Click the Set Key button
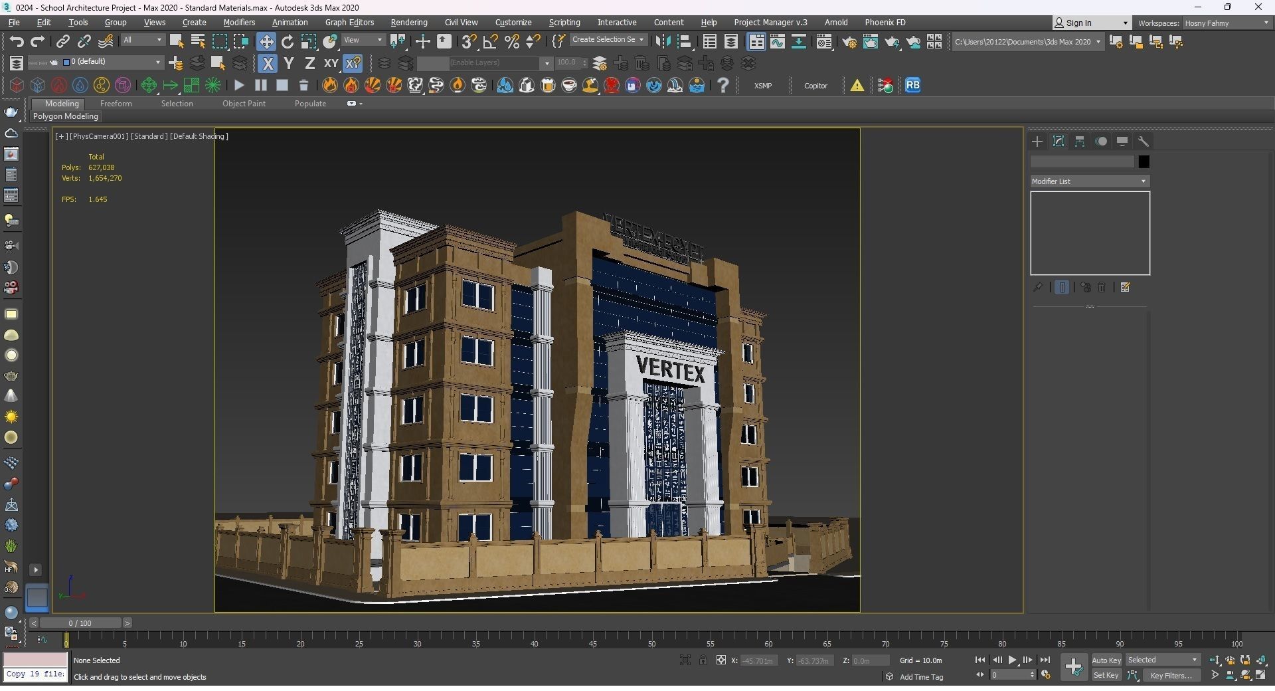The image size is (1275, 691). click(1106, 676)
